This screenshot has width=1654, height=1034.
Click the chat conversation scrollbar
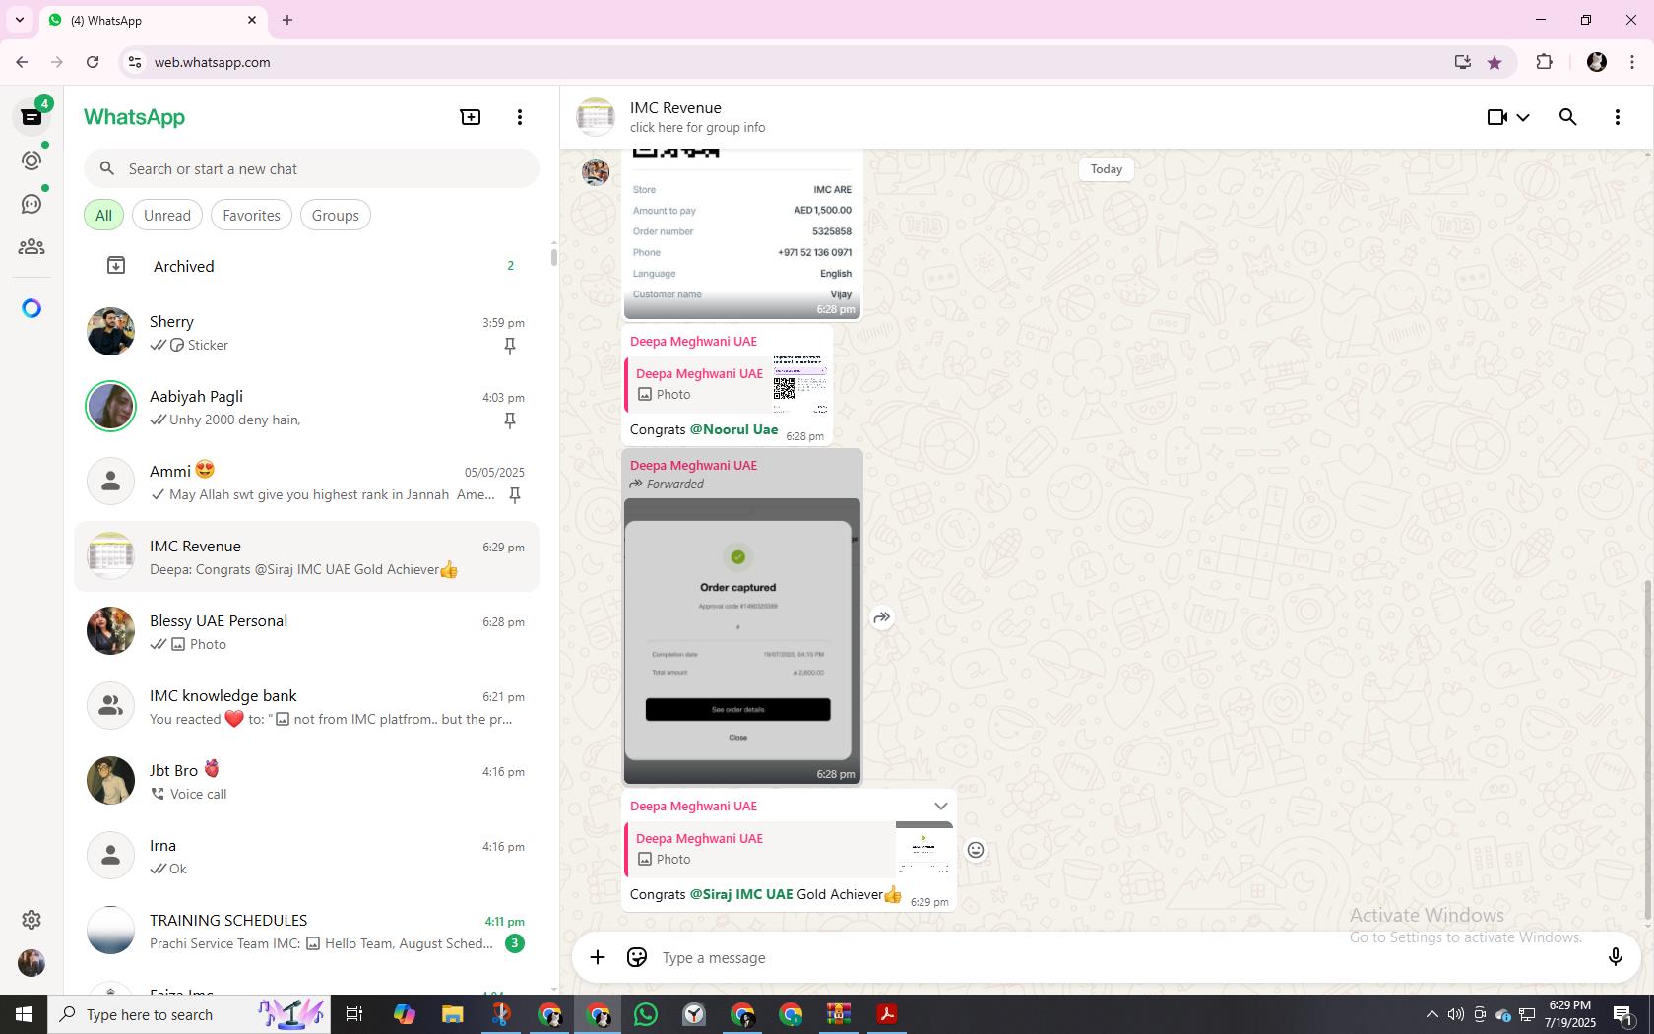(x=1648, y=751)
